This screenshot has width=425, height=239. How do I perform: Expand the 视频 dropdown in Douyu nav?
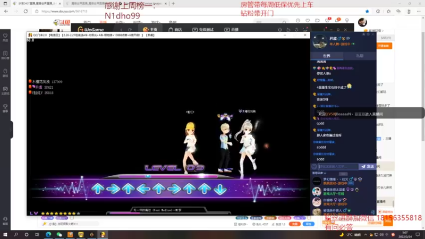138,22
